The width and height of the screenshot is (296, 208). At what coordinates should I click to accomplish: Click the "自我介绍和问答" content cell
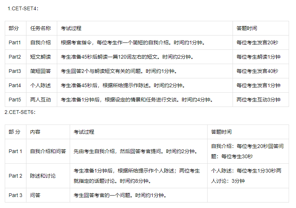click(48, 151)
